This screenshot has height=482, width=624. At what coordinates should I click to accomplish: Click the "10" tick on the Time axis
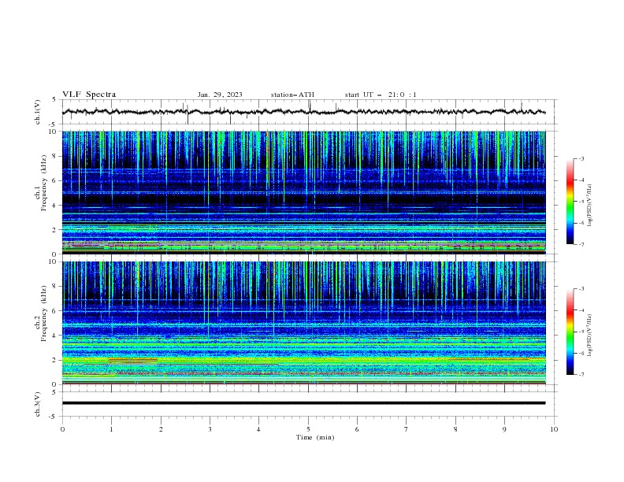coord(554,429)
